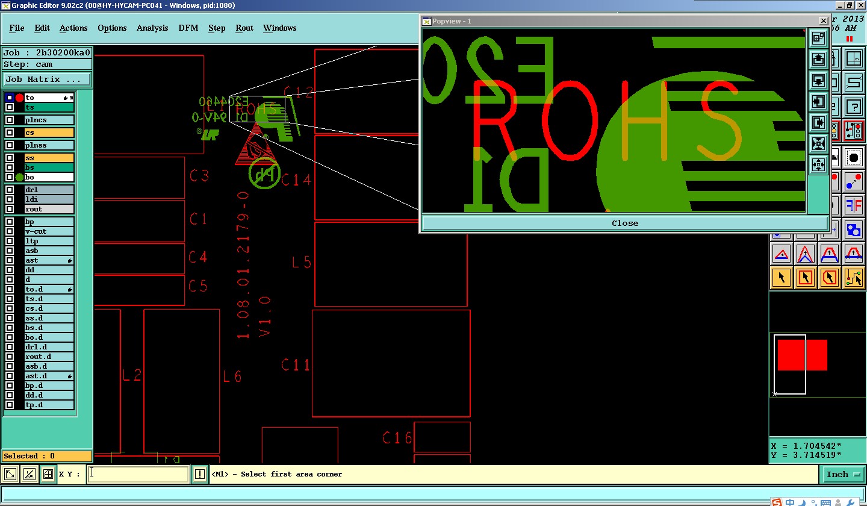Click the third trapezoid snap icon
The image size is (867, 506).
(x=830, y=254)
